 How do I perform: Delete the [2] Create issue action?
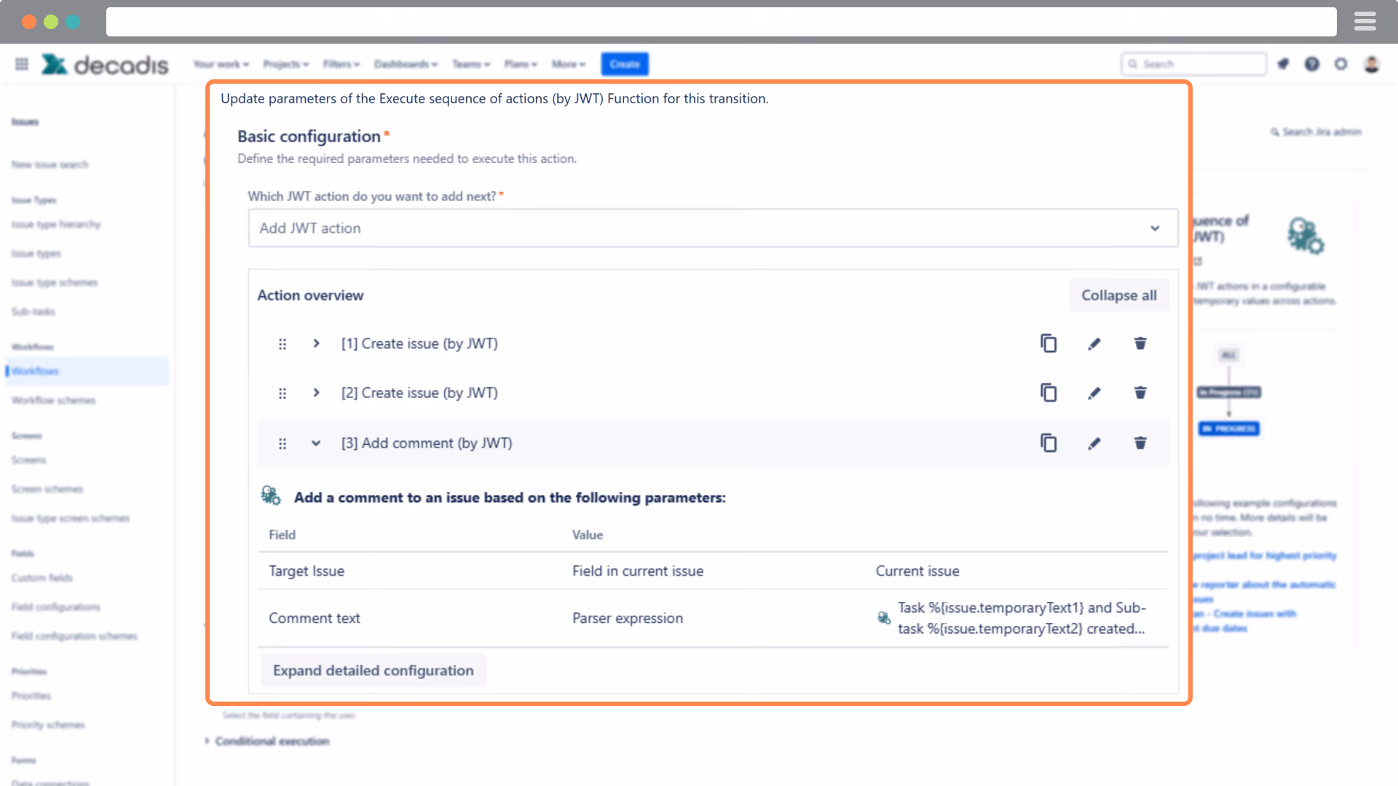[1140, 393]
